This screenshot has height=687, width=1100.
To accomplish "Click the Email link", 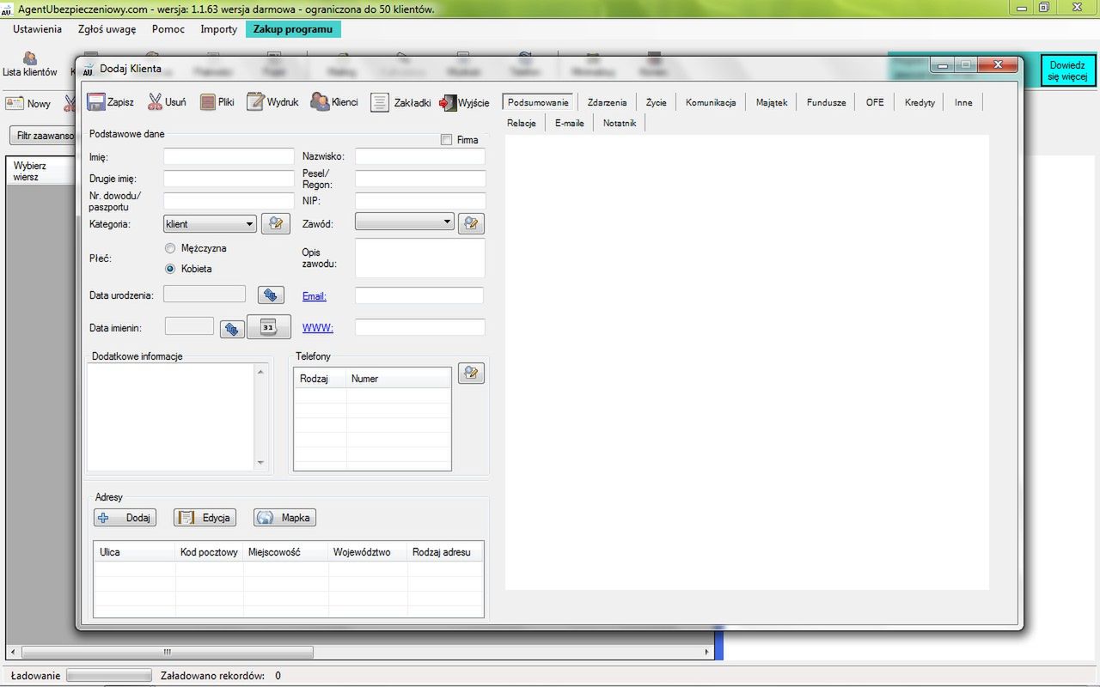I will click(x=315, y=296).
